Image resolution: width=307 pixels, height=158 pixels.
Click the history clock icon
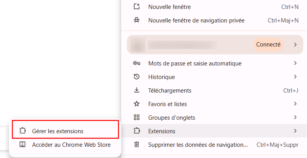click(136, 77)
